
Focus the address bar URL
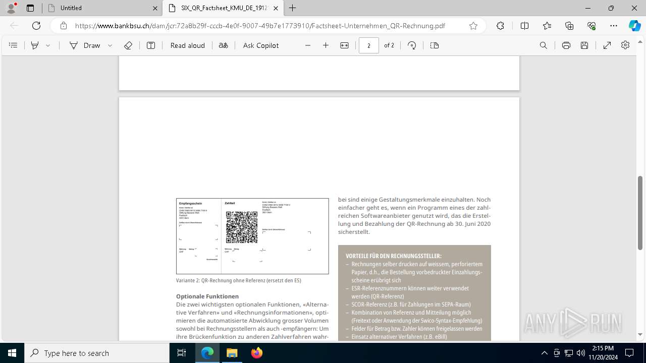point(260,26)
